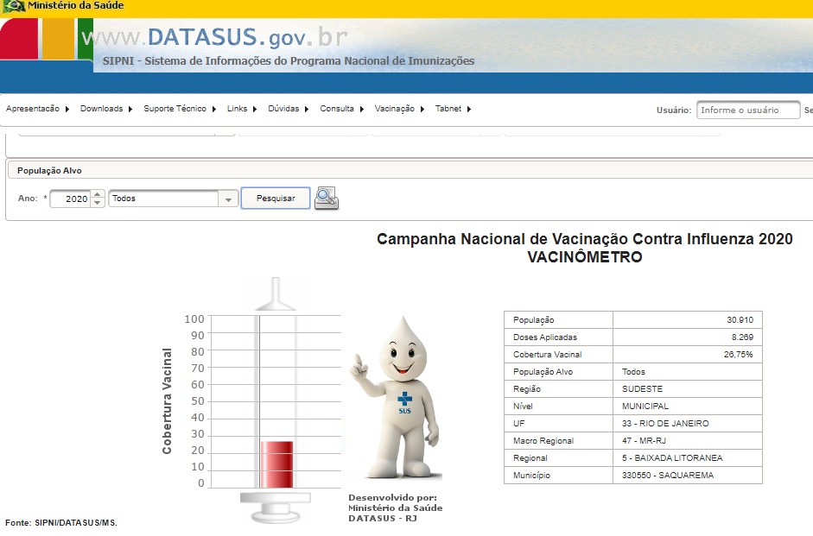Image resolution: width=813 pixels, height=536 pixels.
Task: Click the Ano year input field
Action: 71,199
